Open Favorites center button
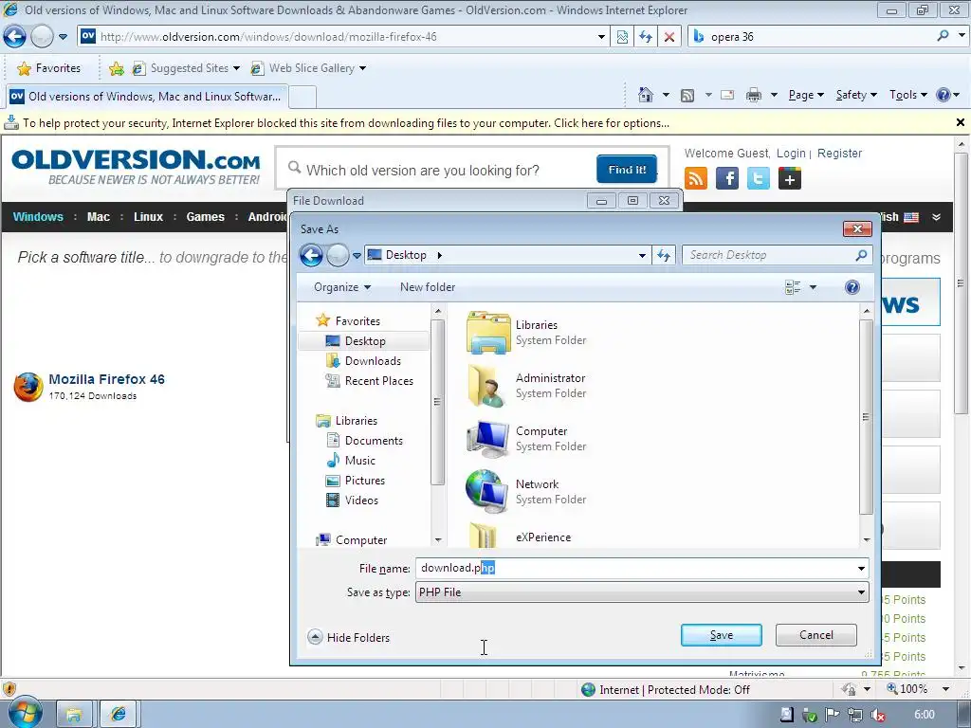This screenshot has width=971, height=728. [49, 68]
